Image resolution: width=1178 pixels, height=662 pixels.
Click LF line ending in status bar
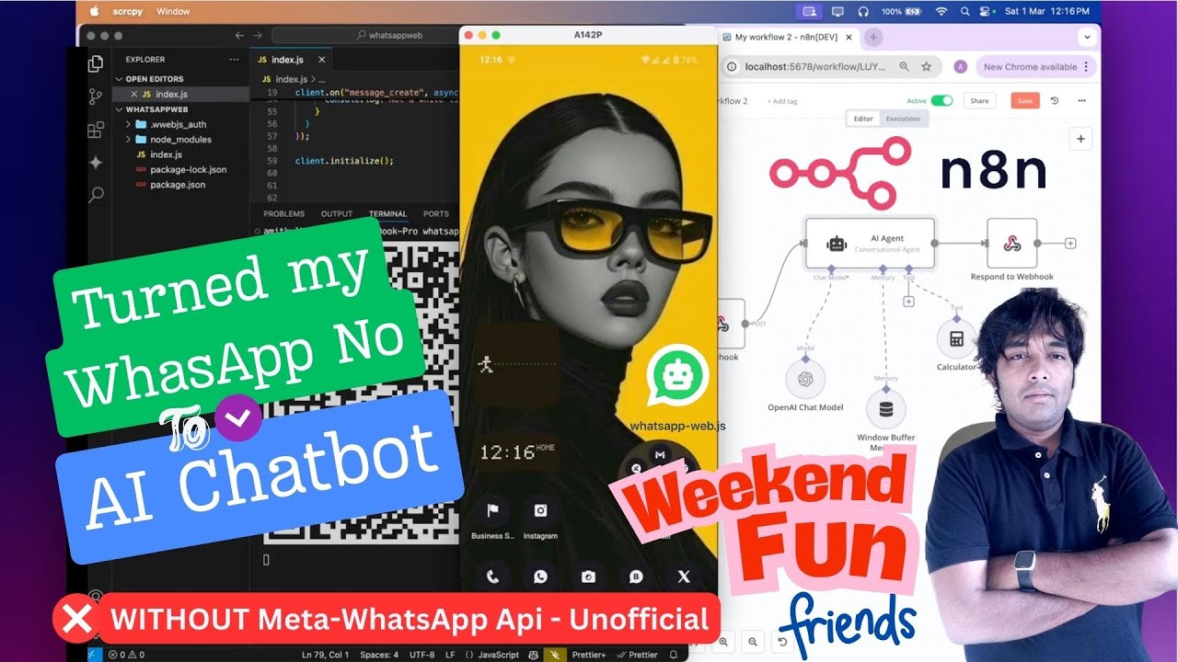tap(450, 655)
